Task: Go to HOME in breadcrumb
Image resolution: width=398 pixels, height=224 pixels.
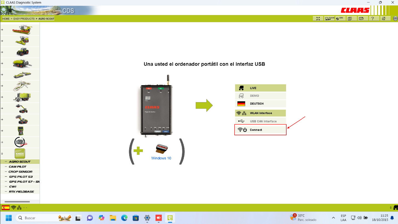Action: (6, 19)
